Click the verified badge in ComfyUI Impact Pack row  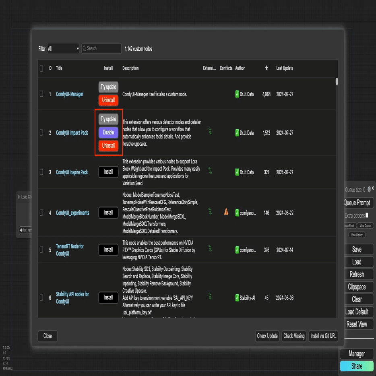click(237, 132)
